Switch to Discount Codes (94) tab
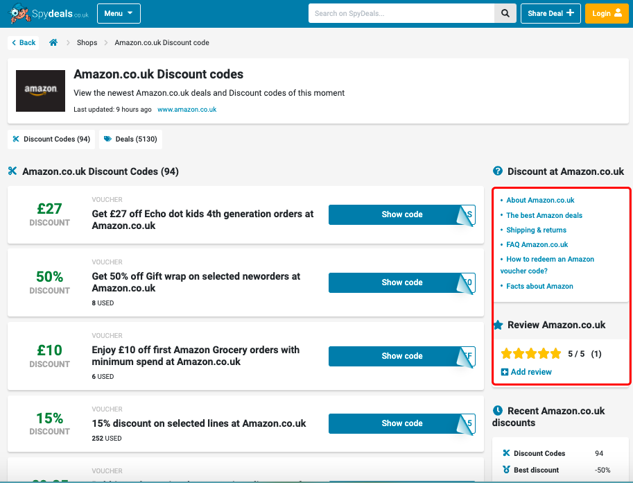This screenshot has height=483, width=633. pos(51,139)
